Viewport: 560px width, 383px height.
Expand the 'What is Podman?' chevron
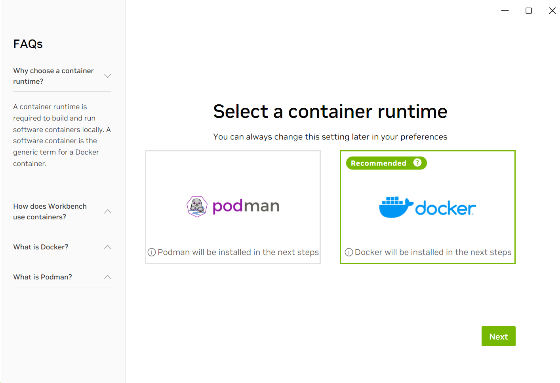click(x=108, y=277)
